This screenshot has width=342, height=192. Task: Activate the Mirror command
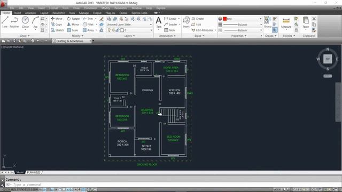pos(73,25)
